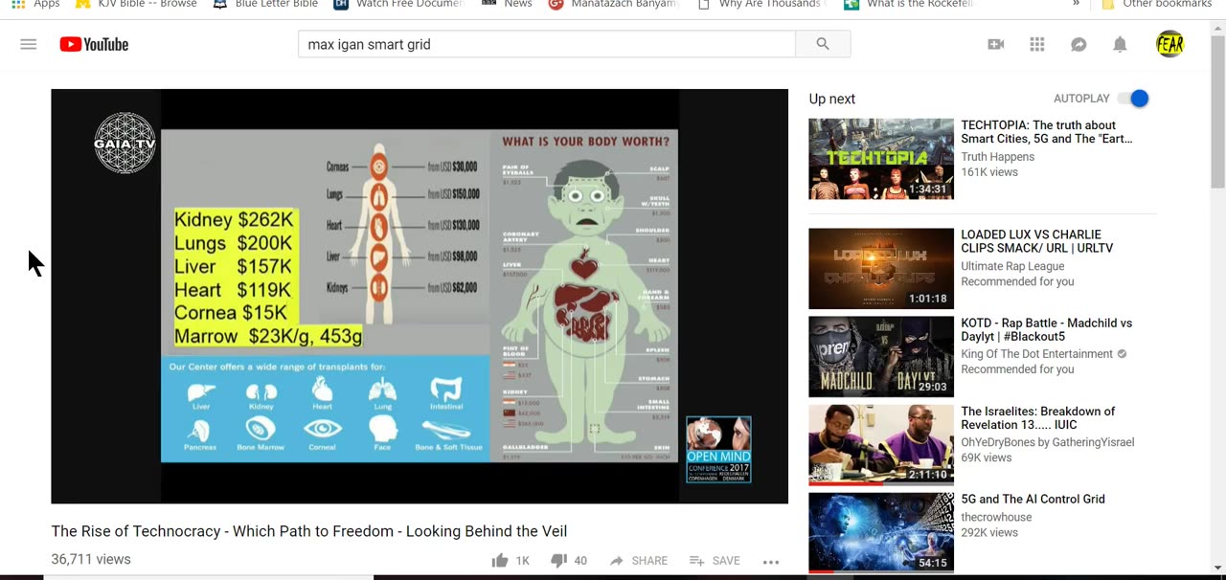1226x580 pixels.
Task: Open the YouTube hamburger guide menu
Action: (x=29, y=44)
